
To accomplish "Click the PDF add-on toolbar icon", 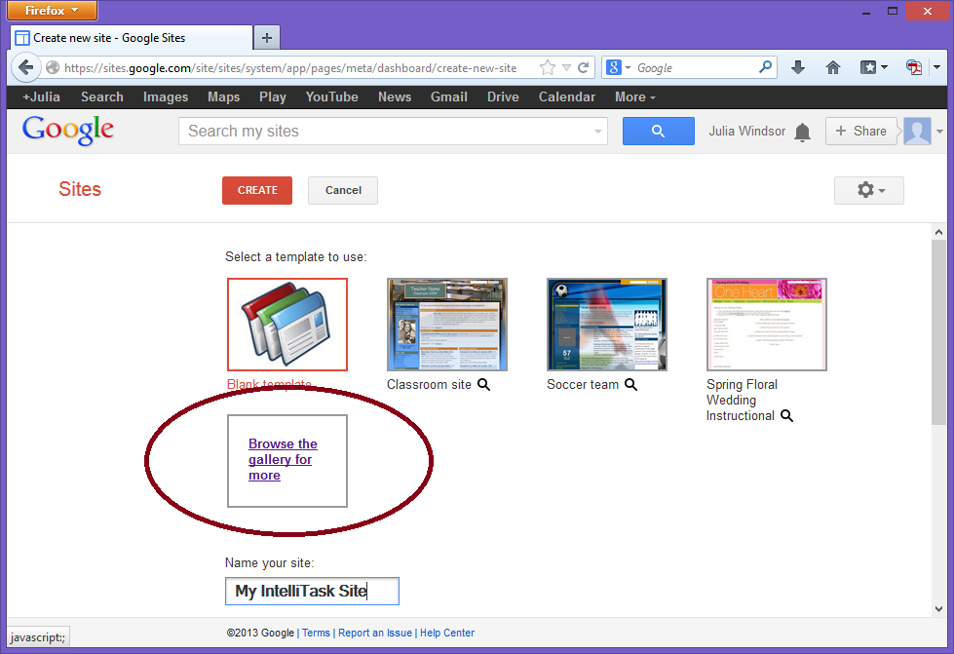I will [914, 67].
